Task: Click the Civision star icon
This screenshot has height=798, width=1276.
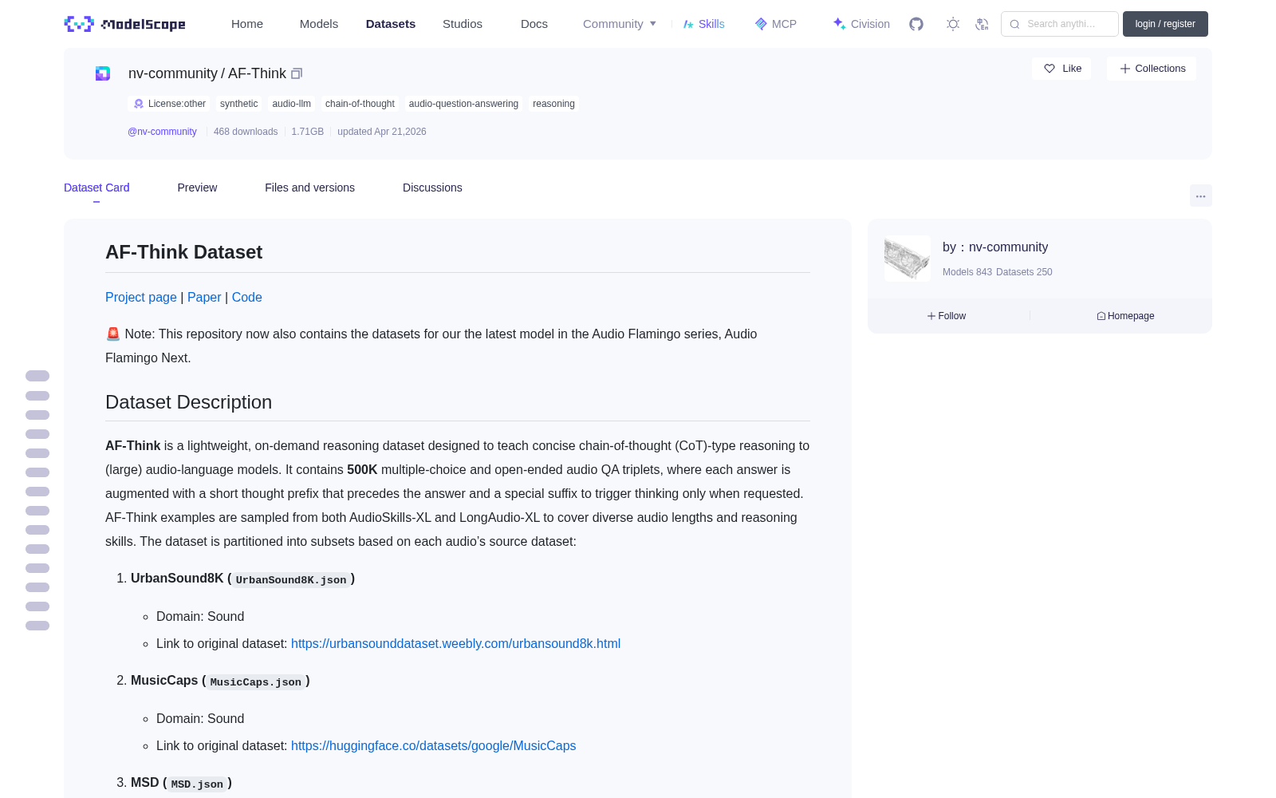Action: pyautogui.click(x=839, y=24)
